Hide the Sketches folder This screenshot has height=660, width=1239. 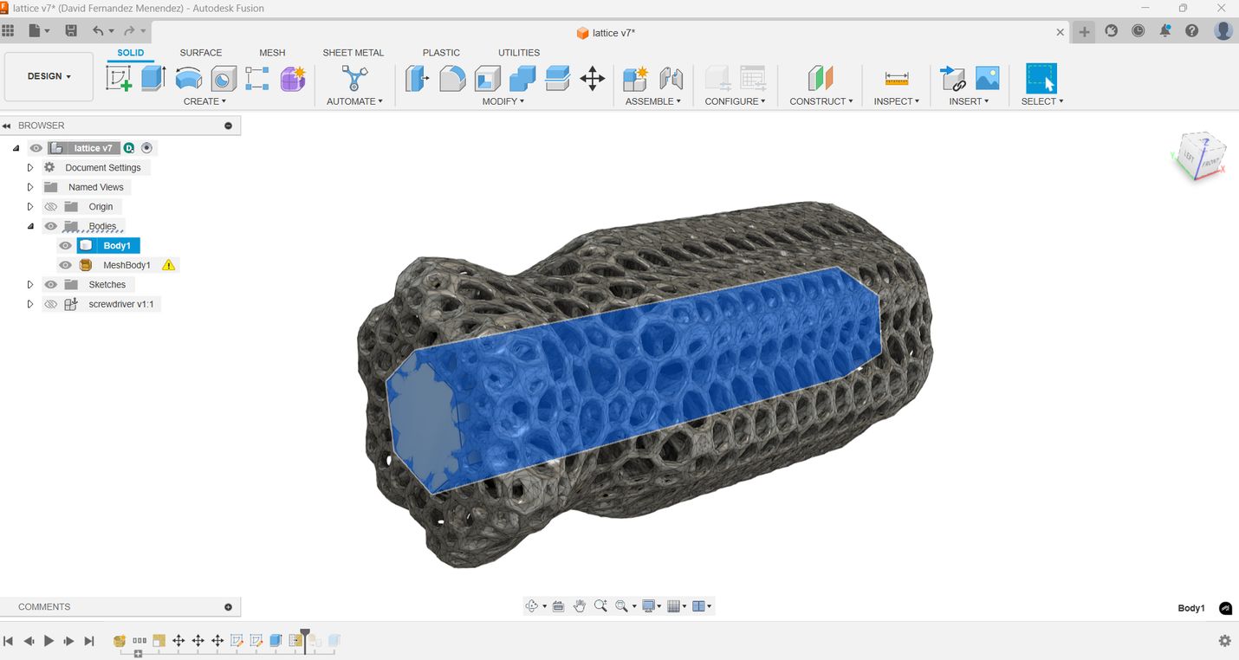coord(50,285)
